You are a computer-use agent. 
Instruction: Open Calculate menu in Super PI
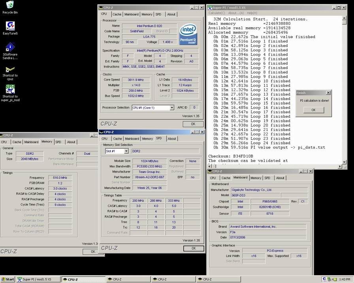point(217,13)
